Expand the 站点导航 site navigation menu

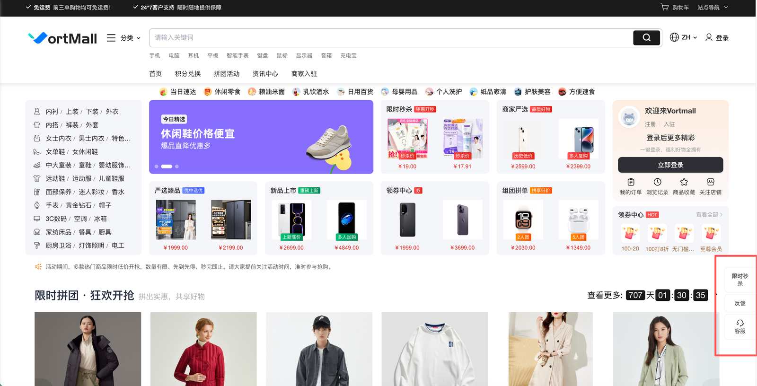pos(713,8)
